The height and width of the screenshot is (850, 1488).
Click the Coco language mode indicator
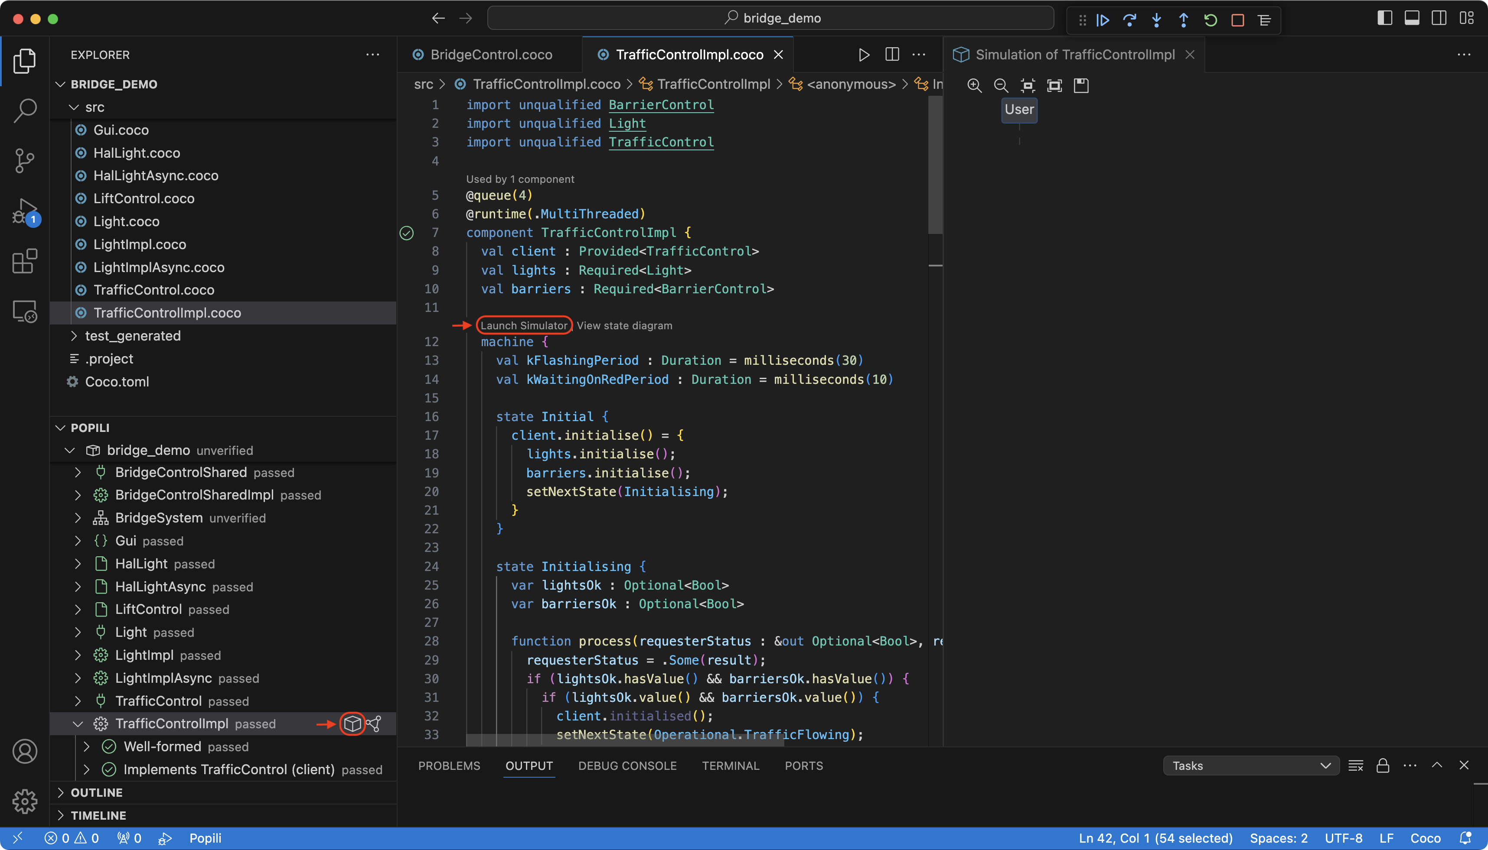[1426, 838]
